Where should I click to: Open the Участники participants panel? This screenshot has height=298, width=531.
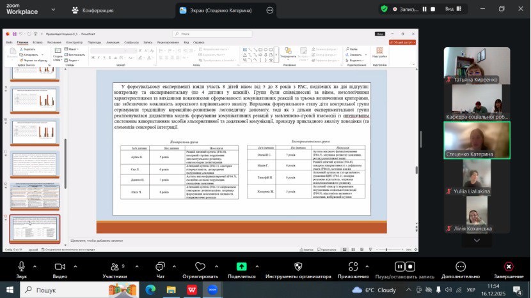(x=115, y=267)
